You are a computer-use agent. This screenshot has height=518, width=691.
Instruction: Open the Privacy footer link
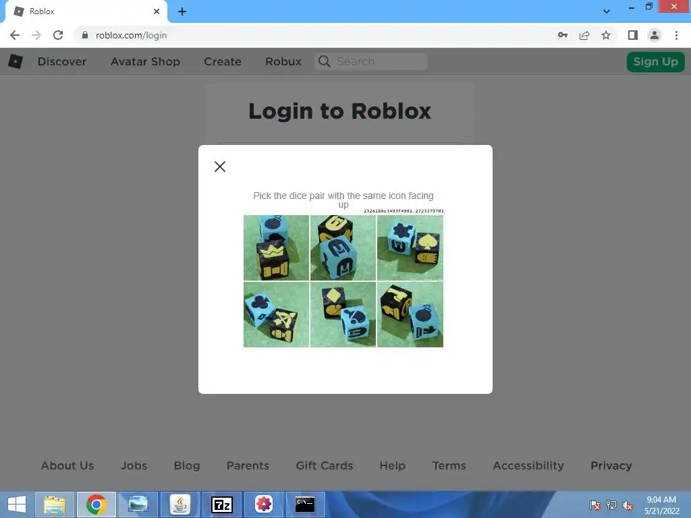pos(611,465)
